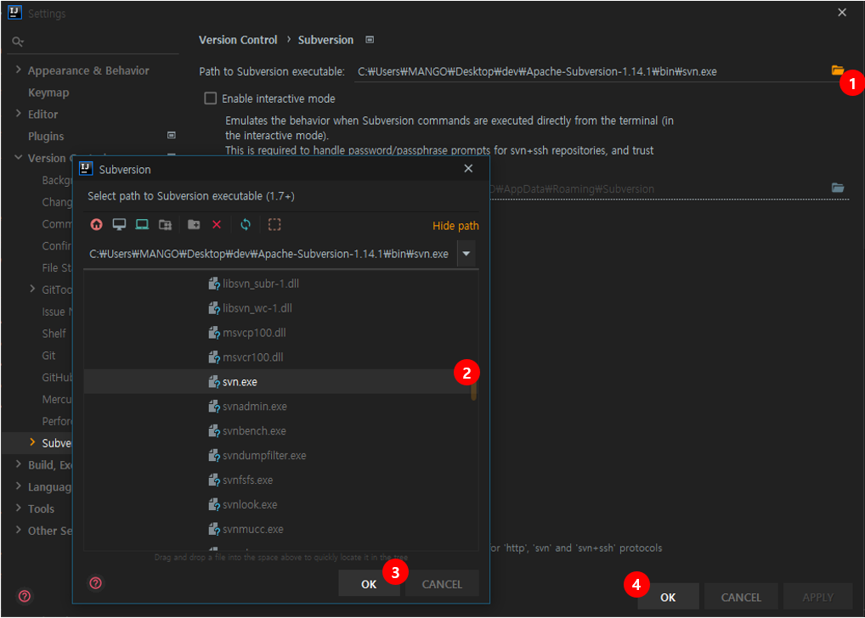
Task: Open the path history dropdown
Action: tap(466, 254)
